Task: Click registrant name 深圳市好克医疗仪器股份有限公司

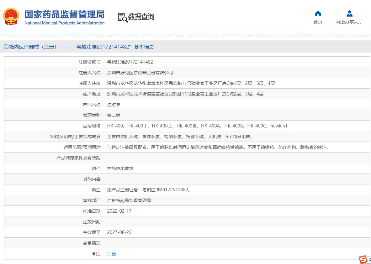Action: [x=140, y=73]
